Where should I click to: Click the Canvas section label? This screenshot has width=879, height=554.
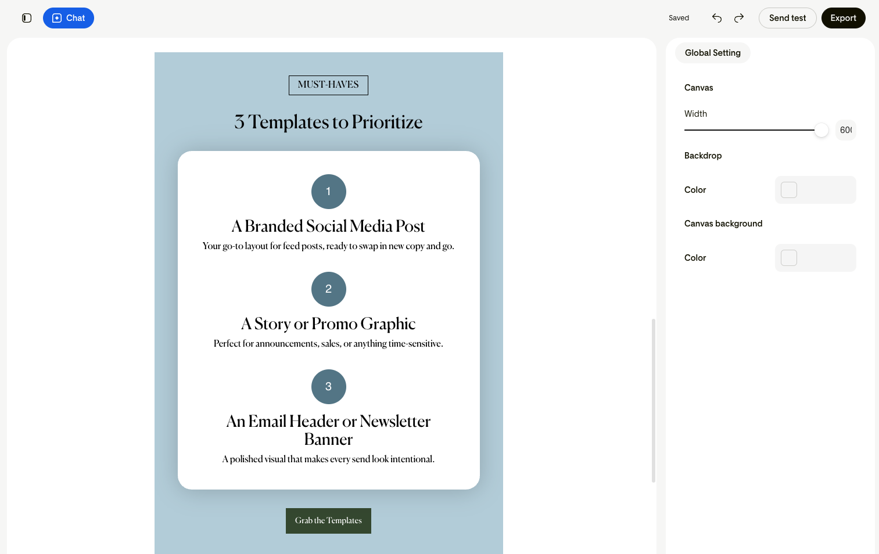(698, 88)
